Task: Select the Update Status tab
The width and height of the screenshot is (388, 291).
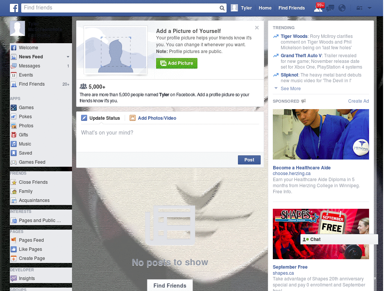Action: (x=101, y=118)
